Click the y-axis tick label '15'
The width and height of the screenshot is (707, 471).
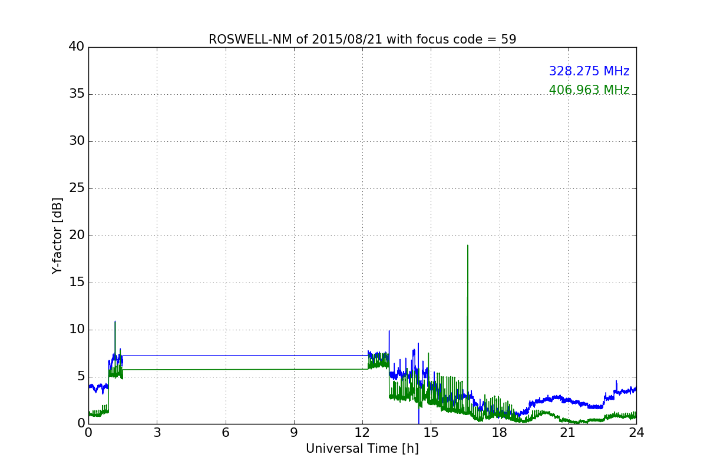click(77, 283)
